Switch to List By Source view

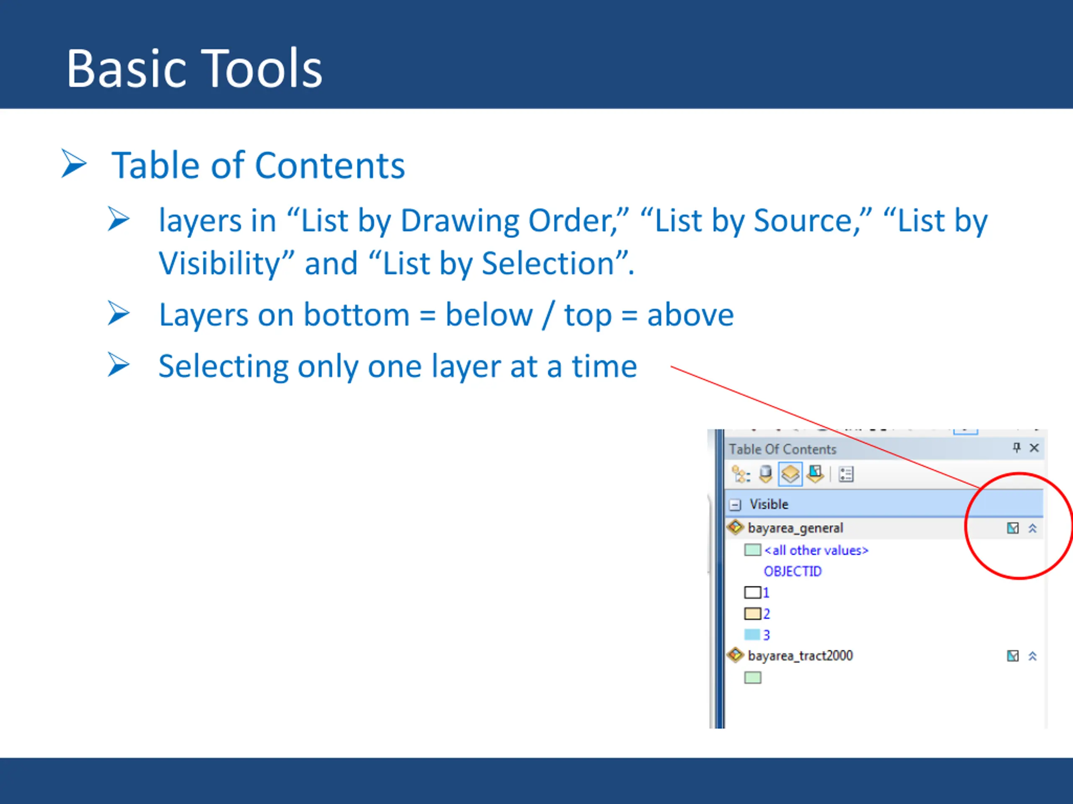pyautogui.click(x=765, y=474)
